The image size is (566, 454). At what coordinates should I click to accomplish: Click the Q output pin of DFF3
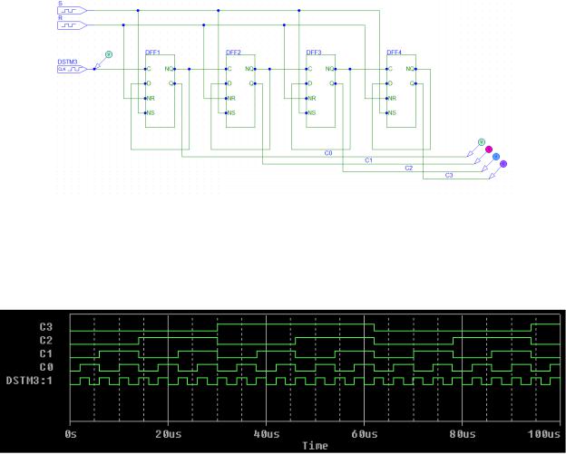coord(332,83)
